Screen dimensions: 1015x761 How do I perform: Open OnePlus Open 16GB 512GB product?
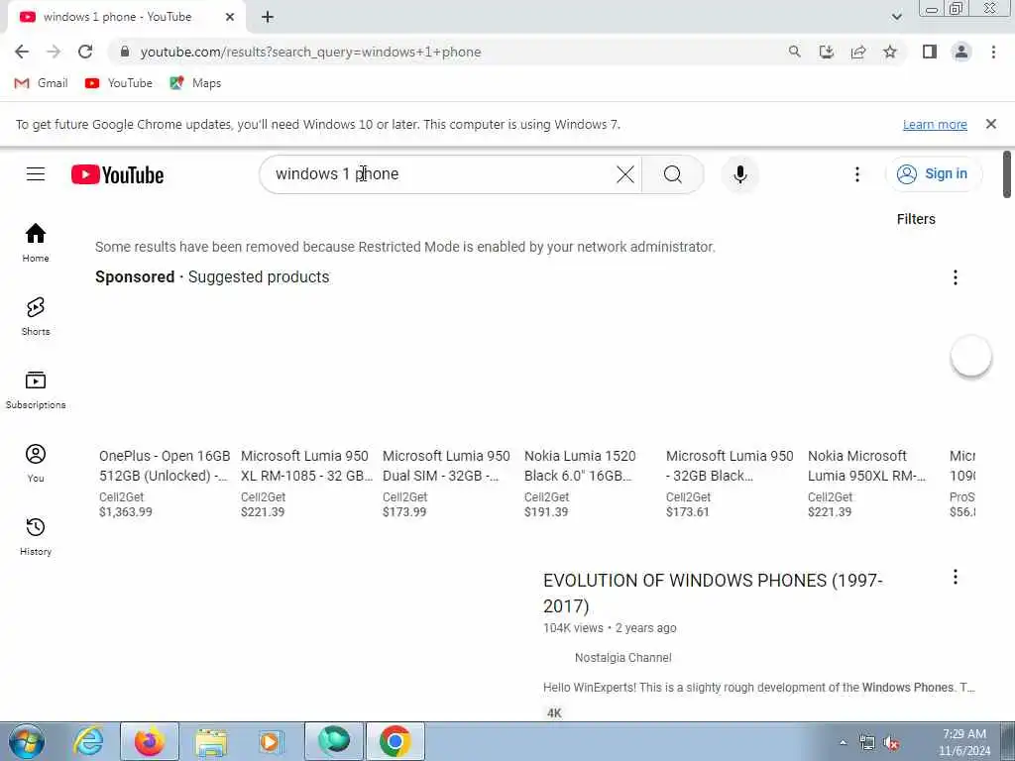(164, 466)
